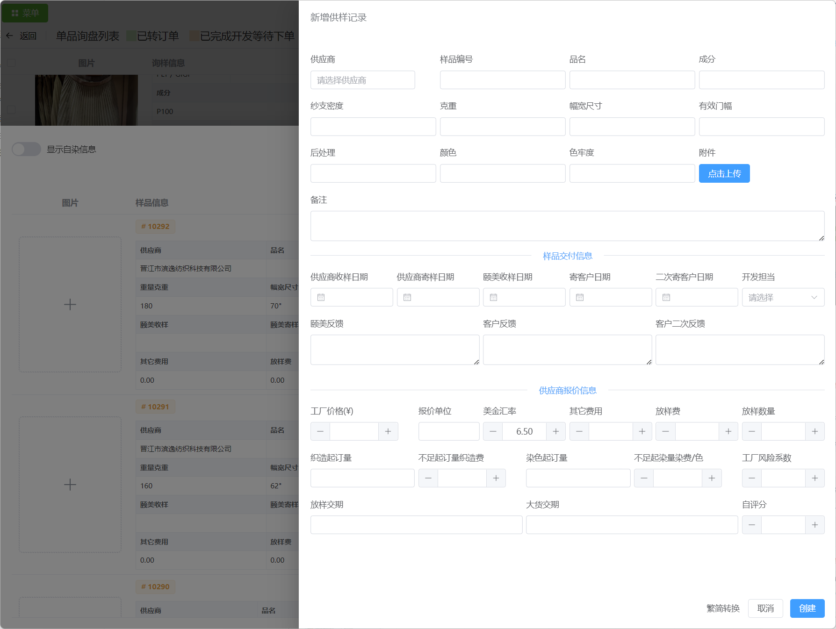Check the row checkbox beside the fabric image
The height and width of the screenshot is (629, 836).
point(12,110)
